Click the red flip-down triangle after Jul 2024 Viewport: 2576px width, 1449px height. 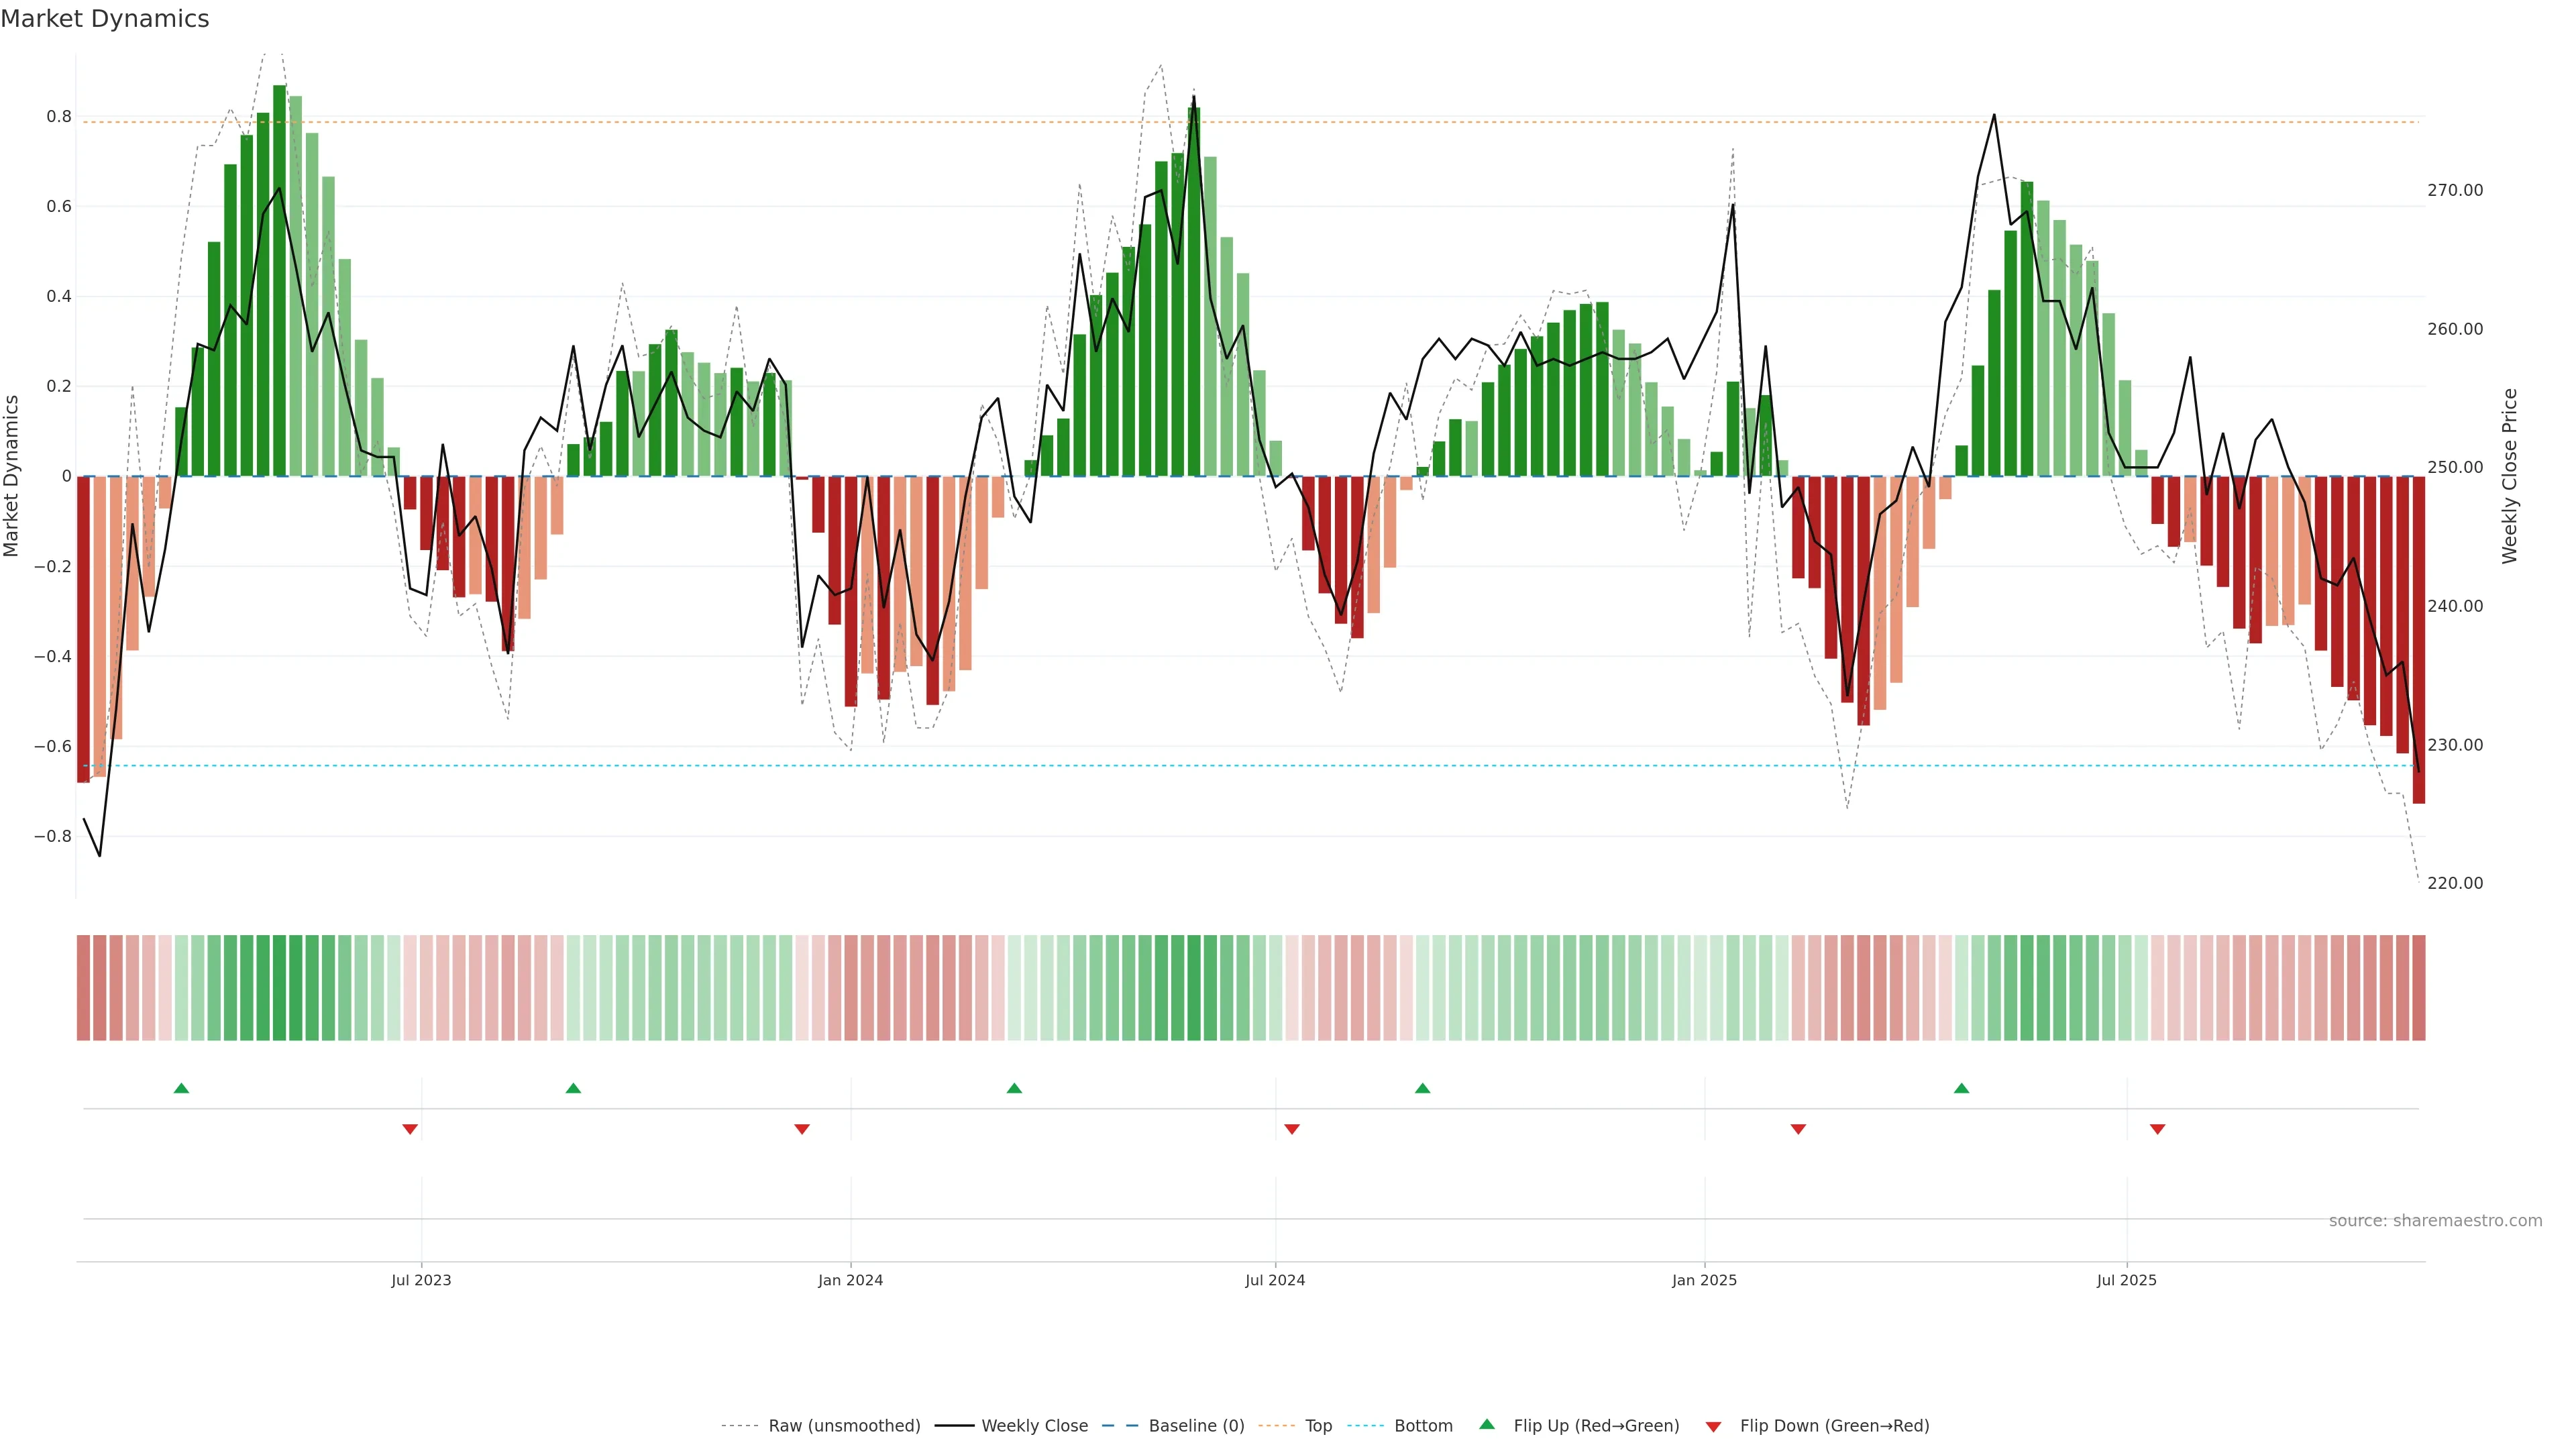(1292, 1129)
